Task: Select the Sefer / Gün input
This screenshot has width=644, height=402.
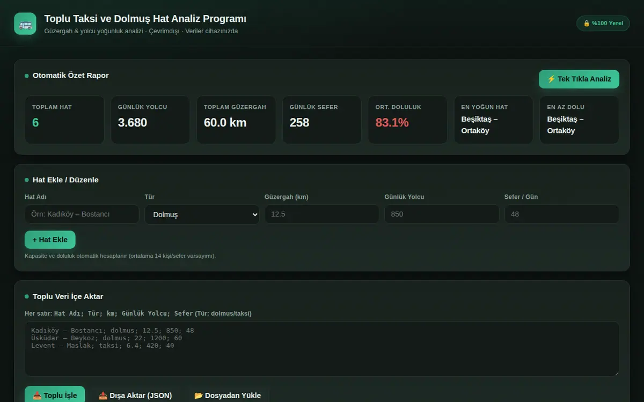Action: [x=562, y=214]
